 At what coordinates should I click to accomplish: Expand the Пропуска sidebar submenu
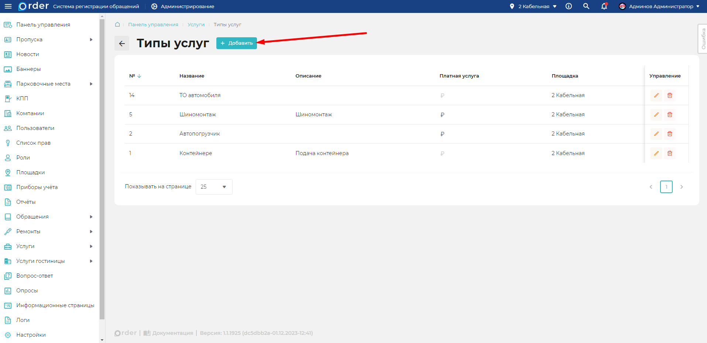pos(91,40)
